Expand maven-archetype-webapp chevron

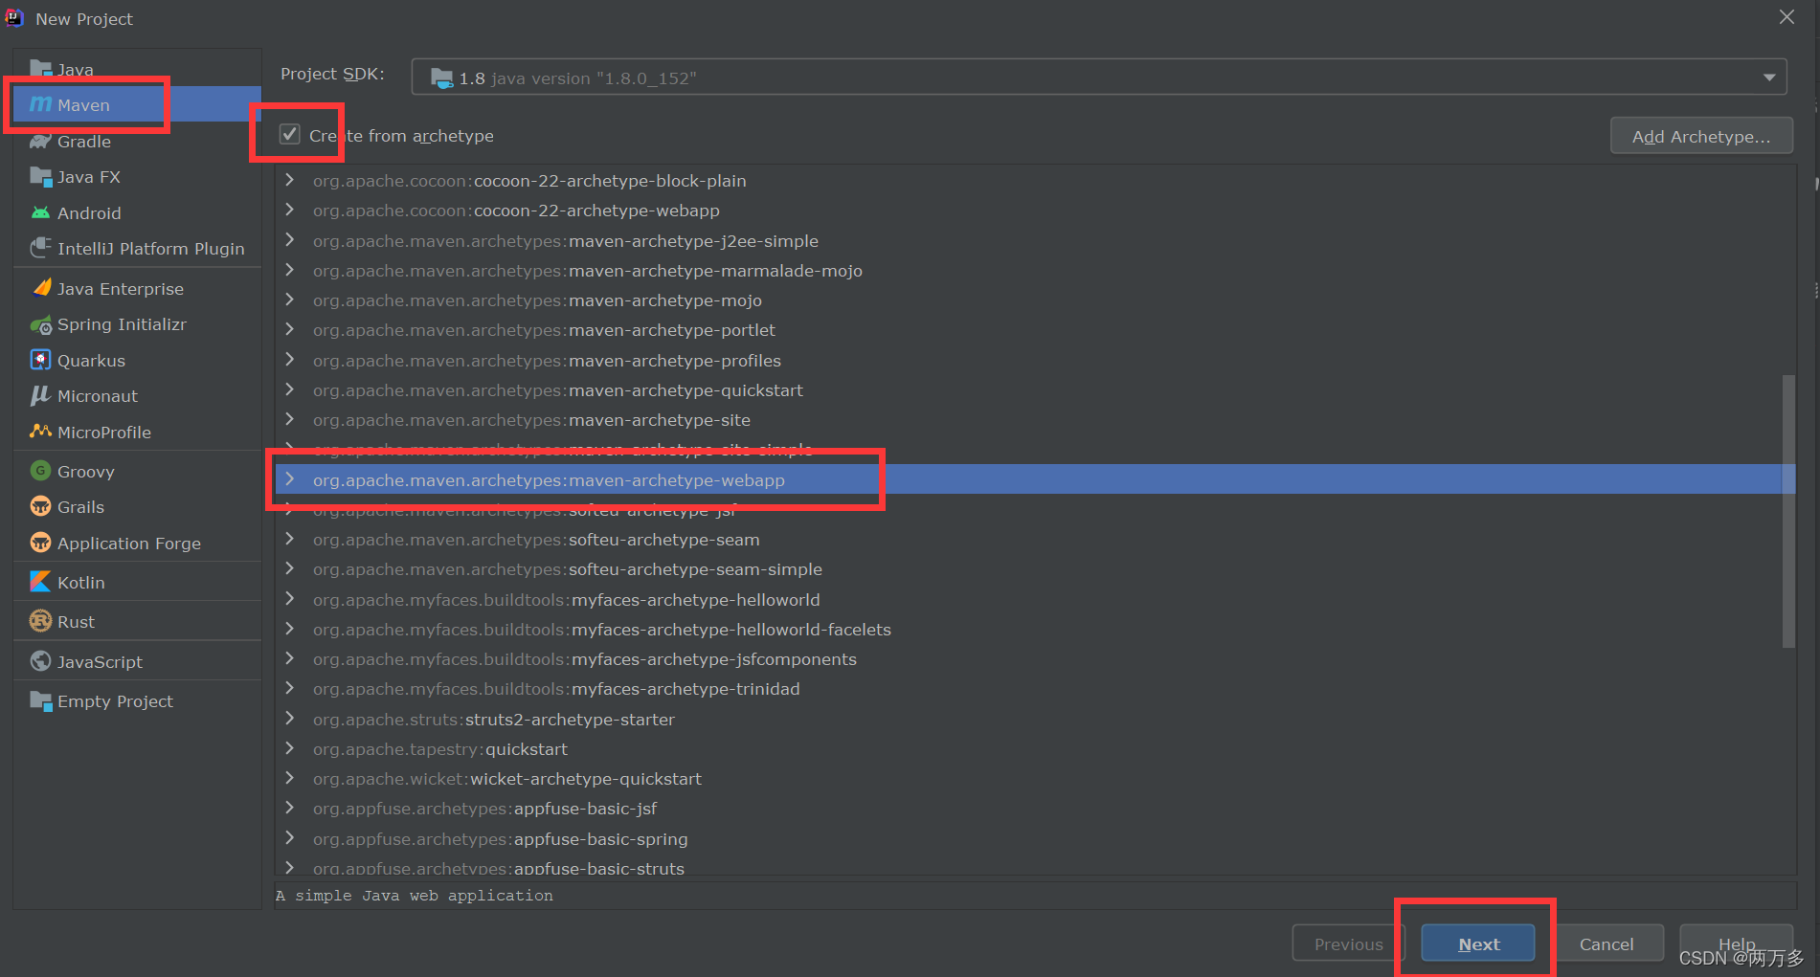point(289,479)
